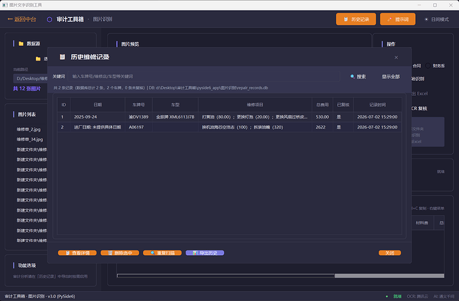Click the 历史维修记录 dialog title icon
The width and height of the screenshot is (459, 301).
coord(62,57)
